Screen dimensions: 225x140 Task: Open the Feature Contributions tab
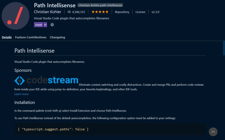click(x=31, y=37)
